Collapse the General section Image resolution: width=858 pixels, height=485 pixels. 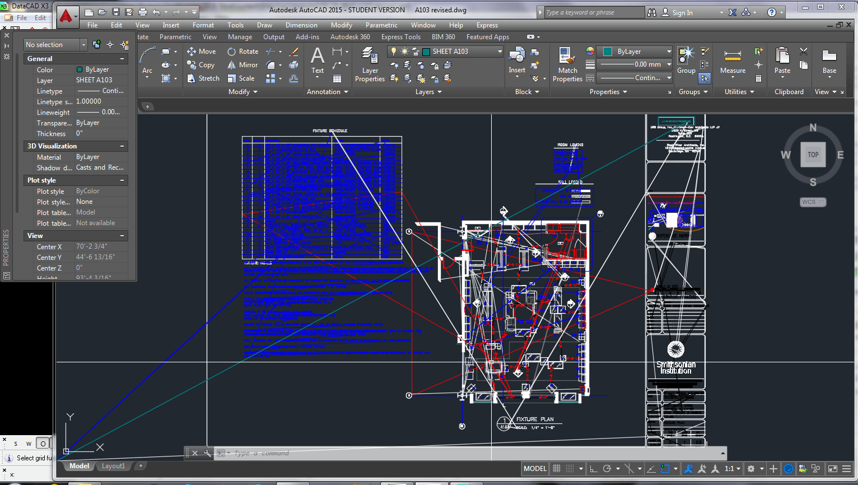(122, 59)
